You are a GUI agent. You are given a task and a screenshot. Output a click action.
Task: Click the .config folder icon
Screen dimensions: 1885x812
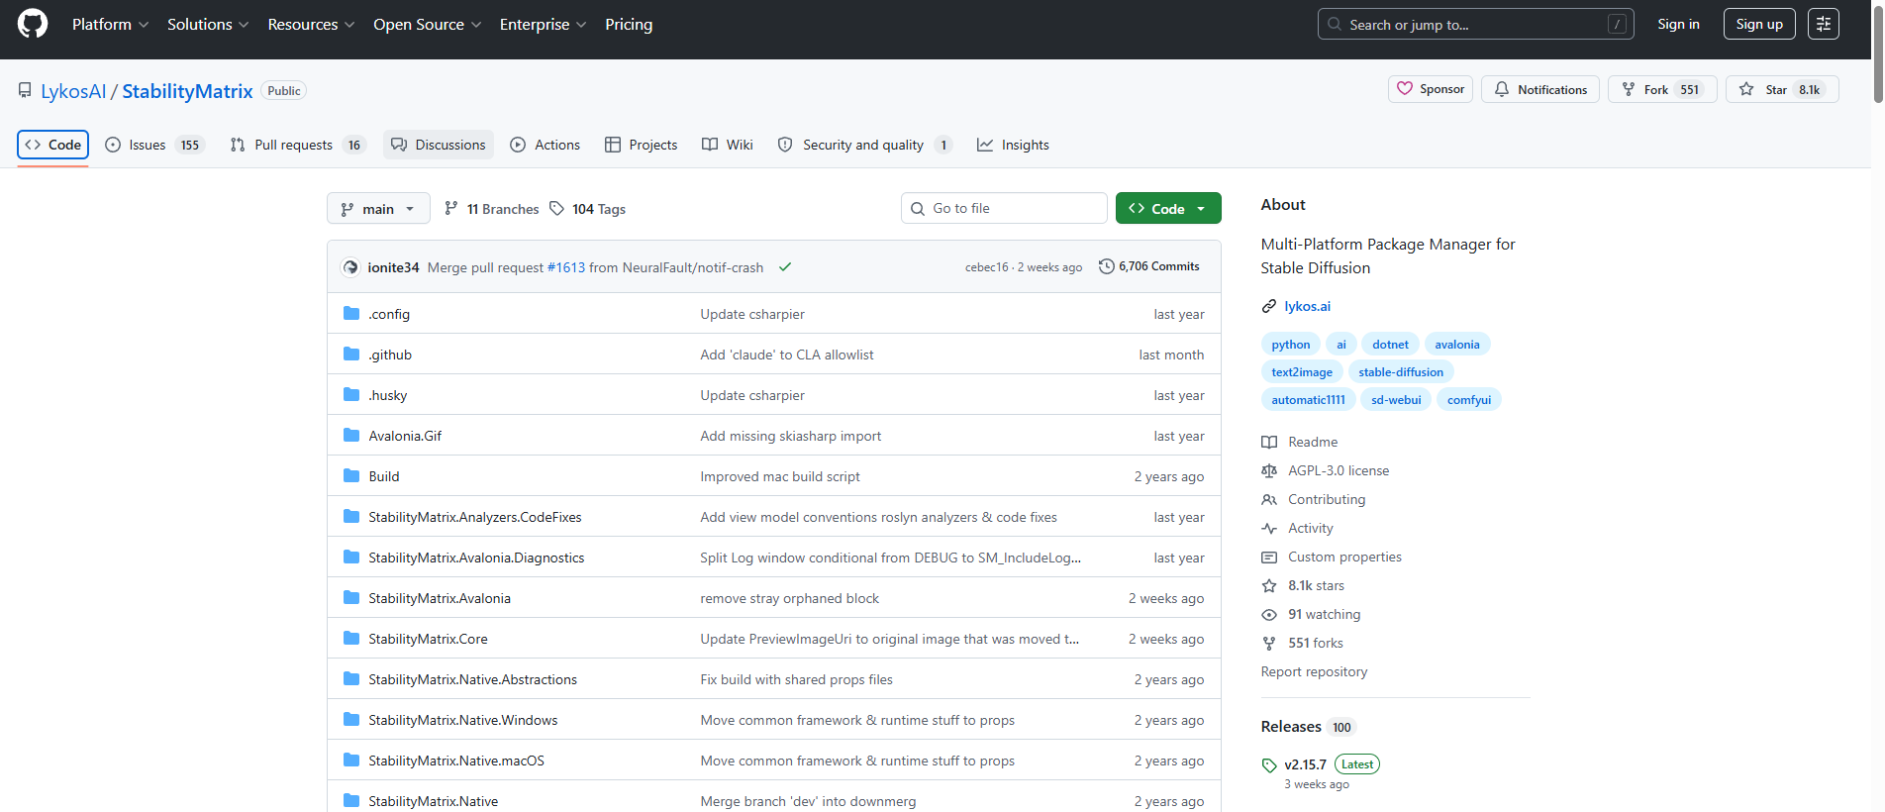click(351, 314)
